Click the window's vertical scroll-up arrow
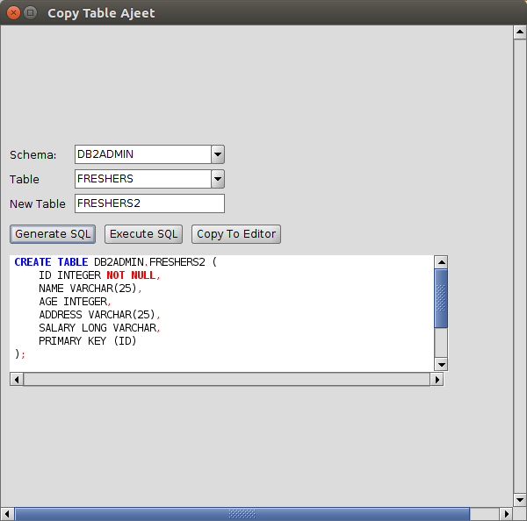 tap(519, 32)
